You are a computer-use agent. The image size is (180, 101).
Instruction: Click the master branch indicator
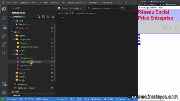point(12,99)
